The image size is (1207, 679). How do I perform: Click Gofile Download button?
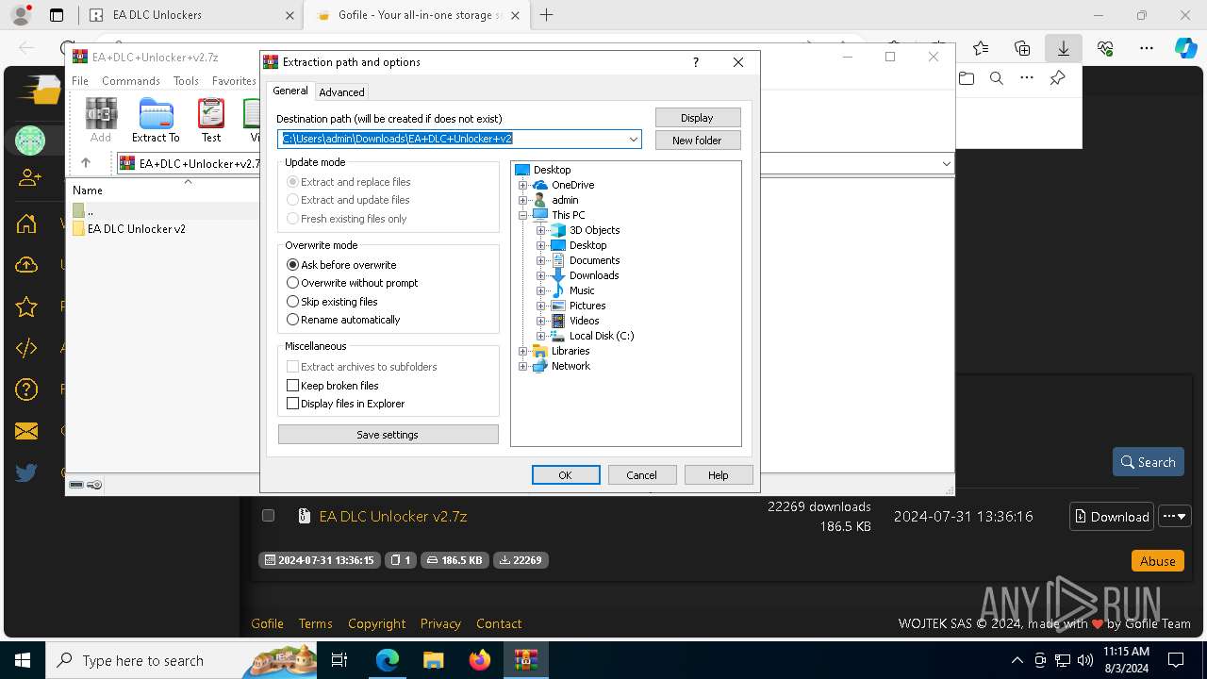point(1112,516)
